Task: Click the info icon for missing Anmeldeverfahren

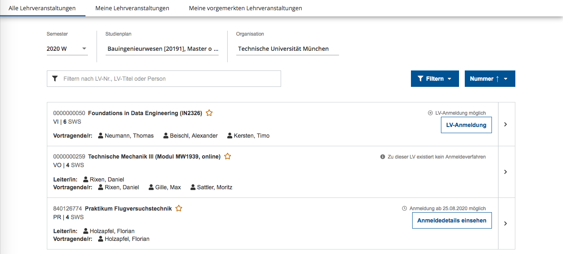Action: coord(383,156)
